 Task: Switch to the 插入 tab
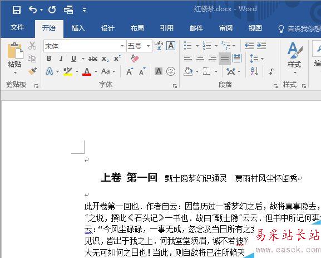[78, 28]
